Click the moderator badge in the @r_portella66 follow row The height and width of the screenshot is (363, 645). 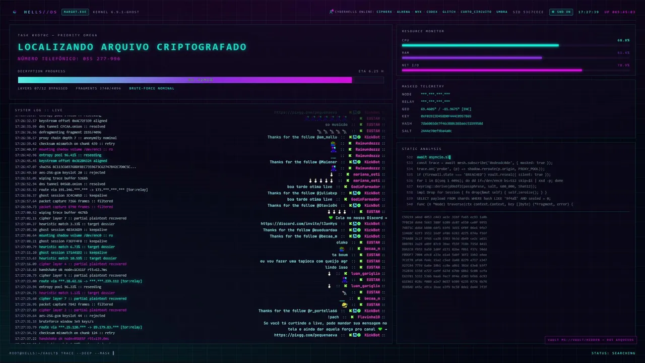355,311
